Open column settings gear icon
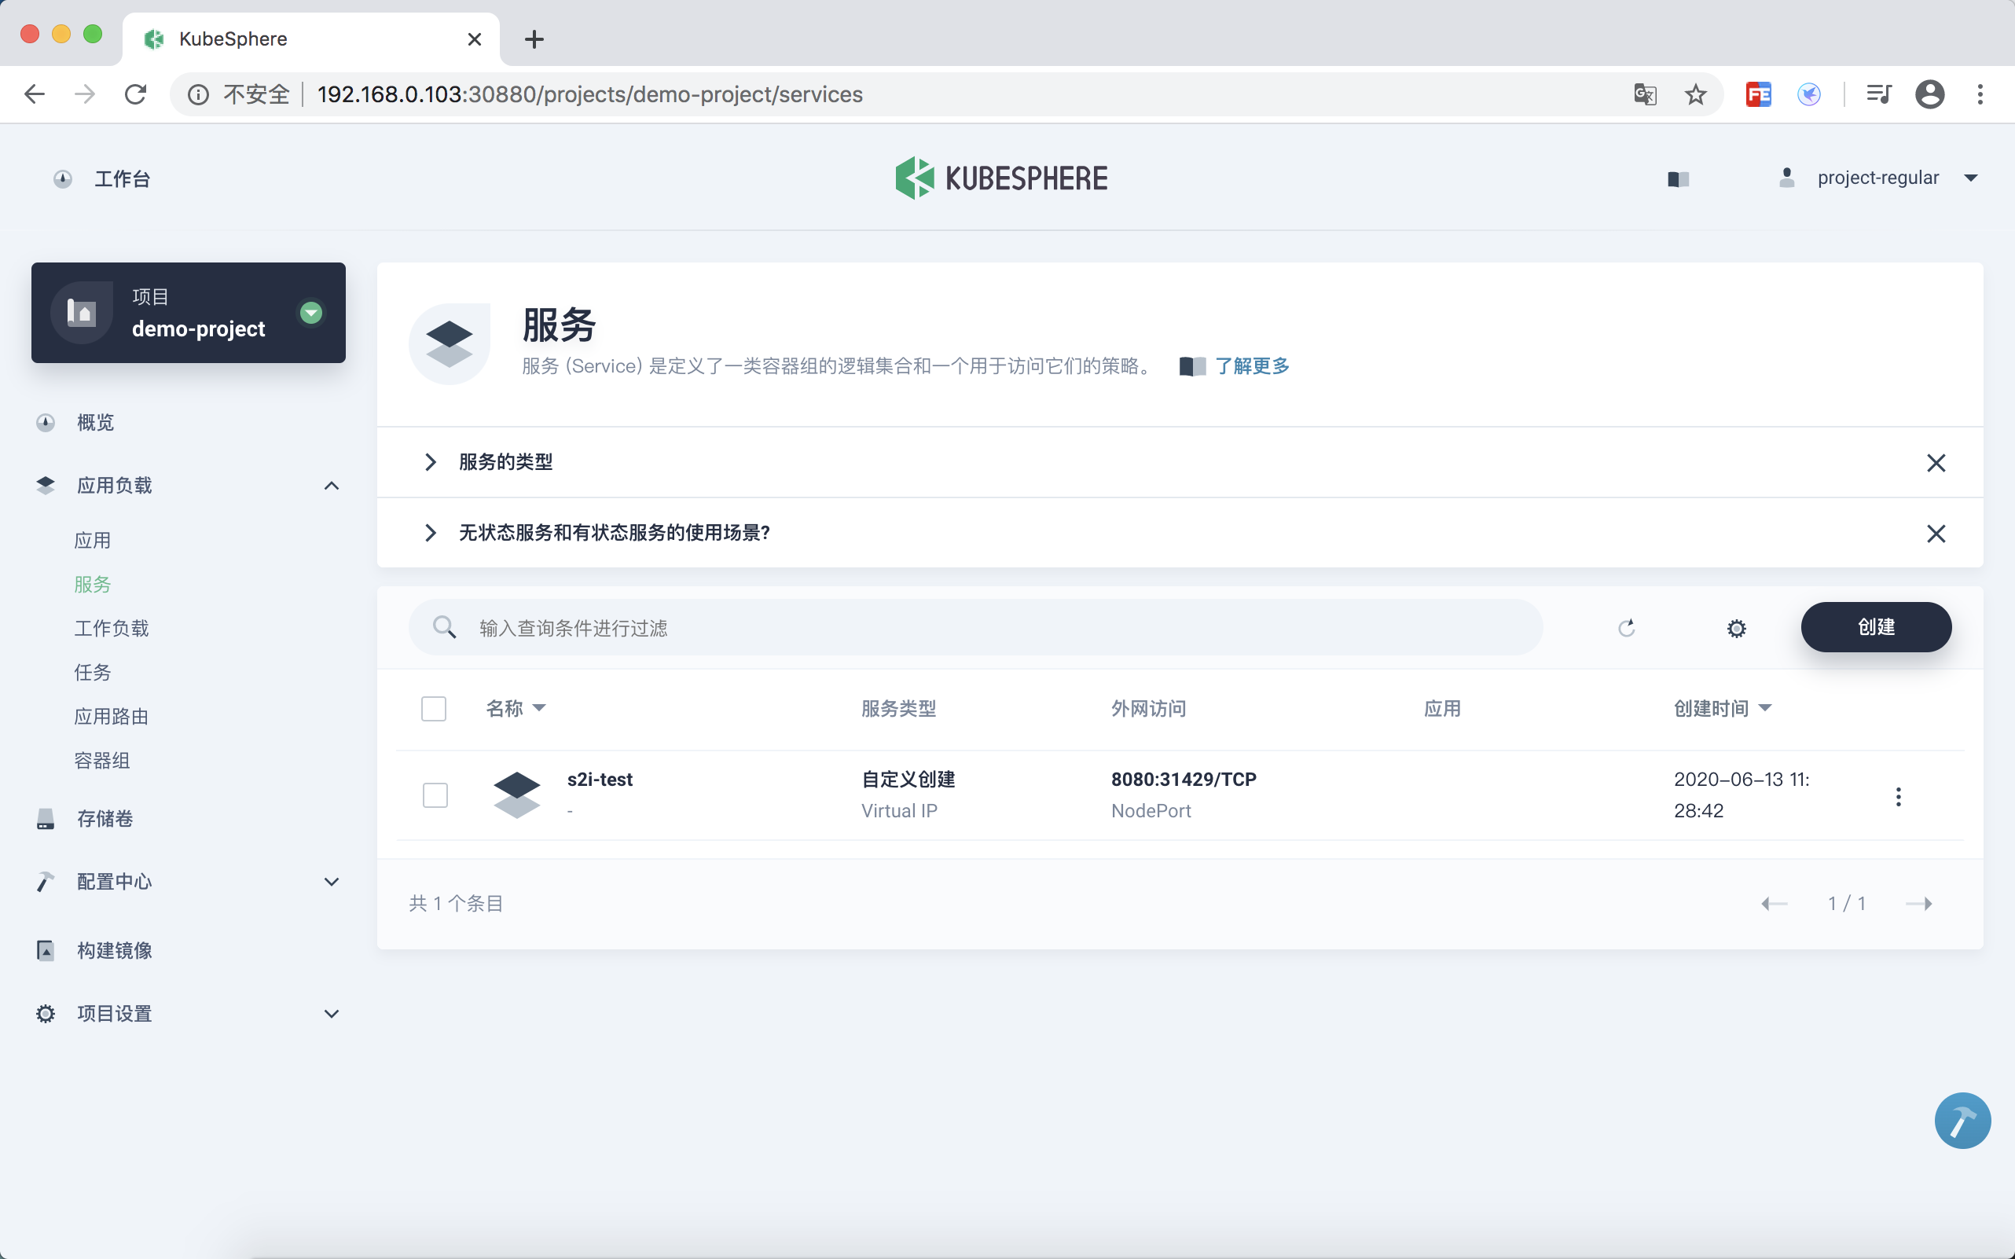The image size is (2015, 1259). pos(1736,629)
